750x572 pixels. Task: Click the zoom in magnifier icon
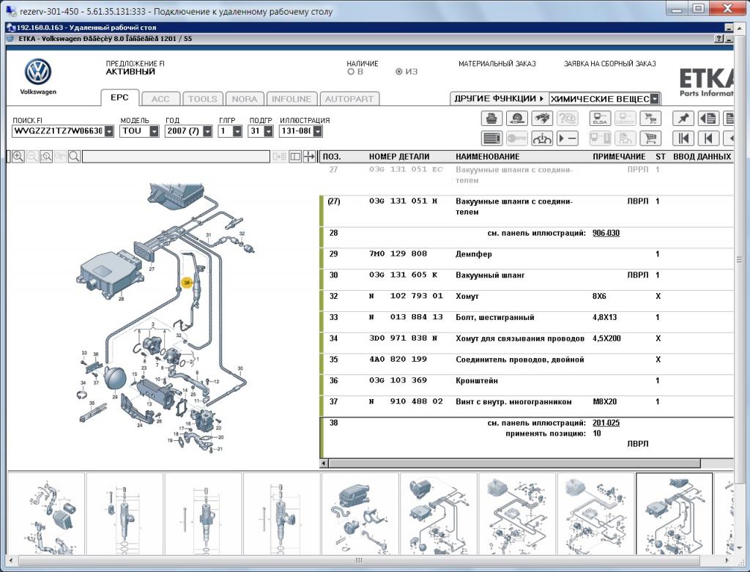(18, 157)
